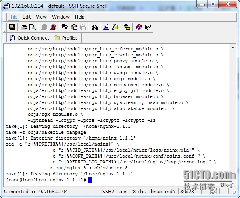
Task: Open the Window menu
Action: click(x=61, y=17)
